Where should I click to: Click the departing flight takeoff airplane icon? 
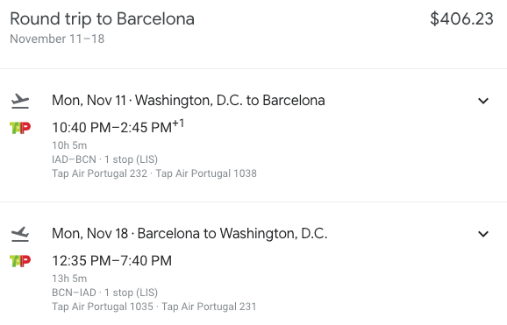(20, 101)
